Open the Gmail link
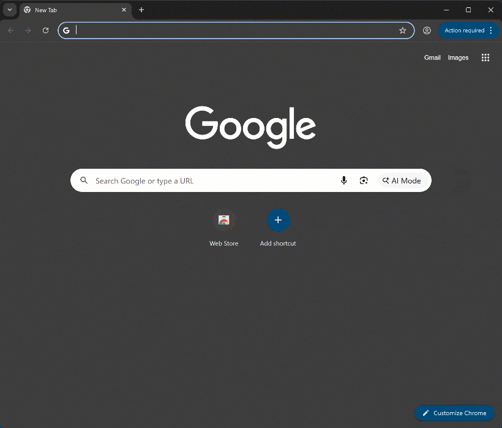Viewport: 502px width, 428px height. click(x=432, y=57)
